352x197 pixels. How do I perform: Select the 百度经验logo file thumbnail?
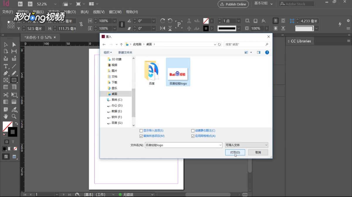pos(178,72)
